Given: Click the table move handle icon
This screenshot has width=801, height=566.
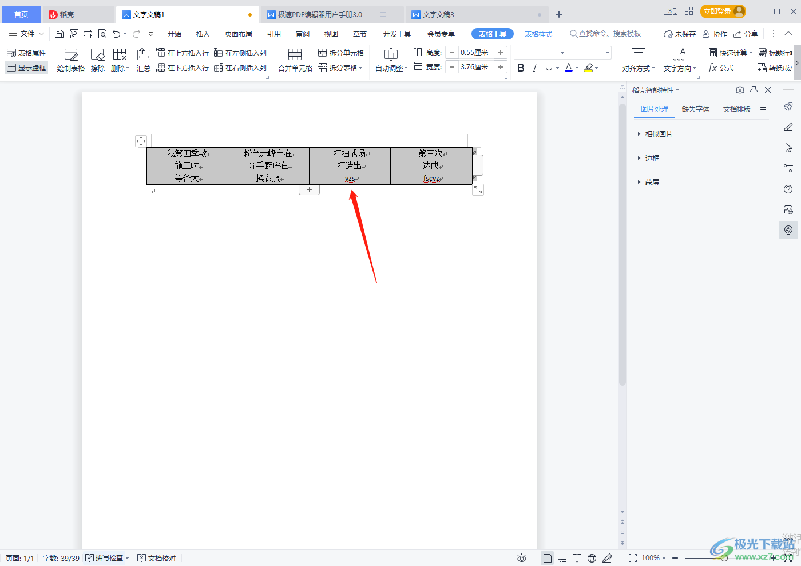Looking at the screenshot, I should (141, 141).
